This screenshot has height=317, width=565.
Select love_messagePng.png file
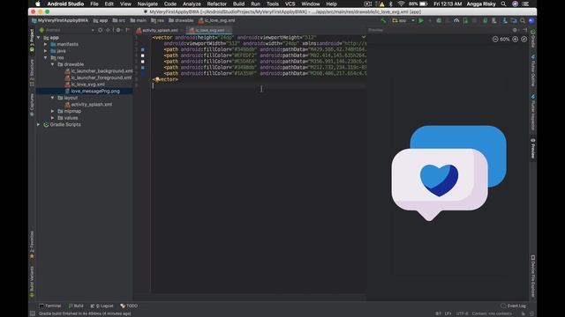pyautogui.click(x=92, y=92)
